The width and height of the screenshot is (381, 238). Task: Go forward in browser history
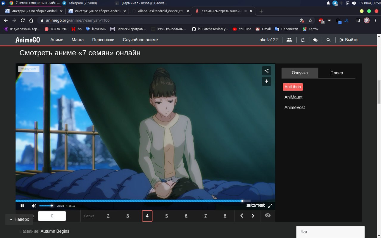[x=14, y=21]
